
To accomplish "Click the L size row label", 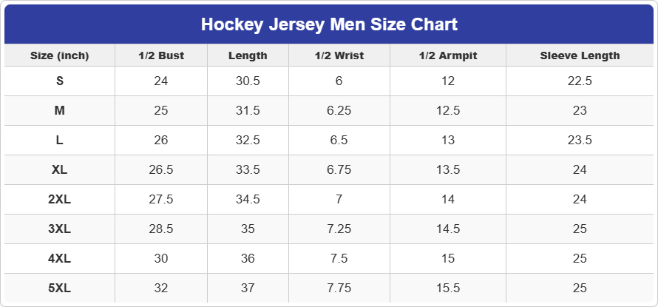I will (59, 140).
